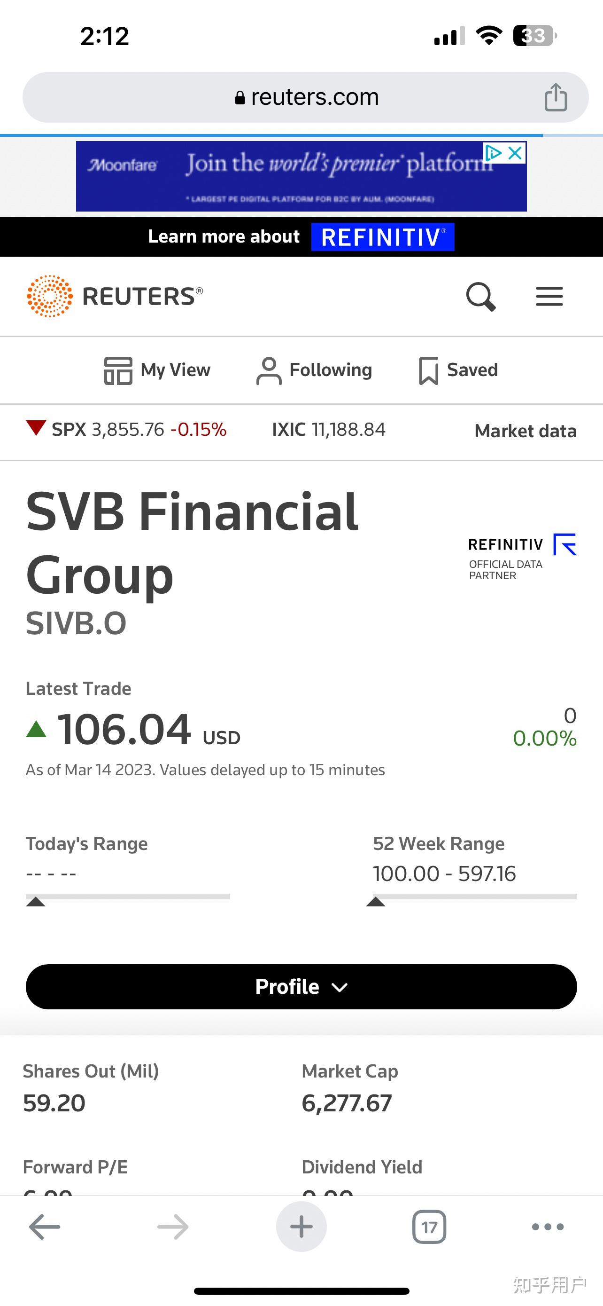Open the Moonfare advertisement banner
The height and width of the screenshot is (1306, 603).
284,176
